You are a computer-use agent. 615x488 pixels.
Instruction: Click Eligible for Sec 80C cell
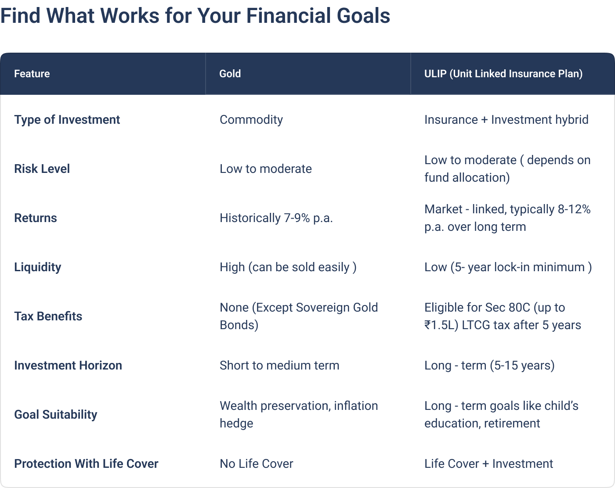[503, 316]
